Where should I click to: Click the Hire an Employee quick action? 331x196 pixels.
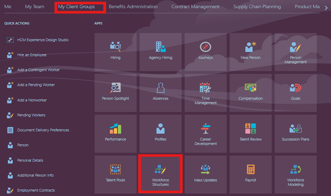pos(32,55)
